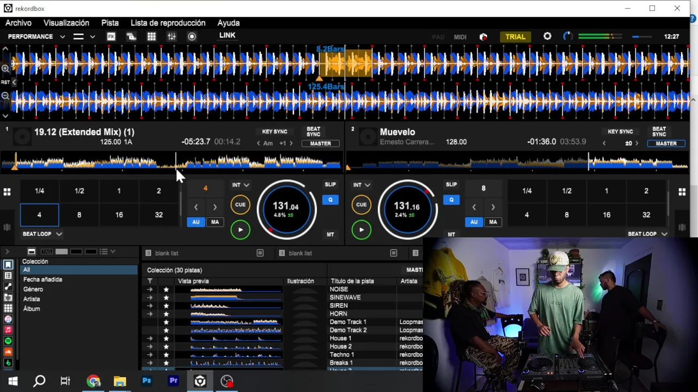Toggle BEAT SYNC on deck 1
Viewport: 698px width, 392px height.
313,132
